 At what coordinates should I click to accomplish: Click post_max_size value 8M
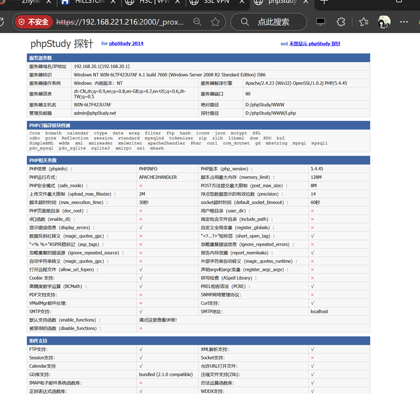tap(314, 185)
